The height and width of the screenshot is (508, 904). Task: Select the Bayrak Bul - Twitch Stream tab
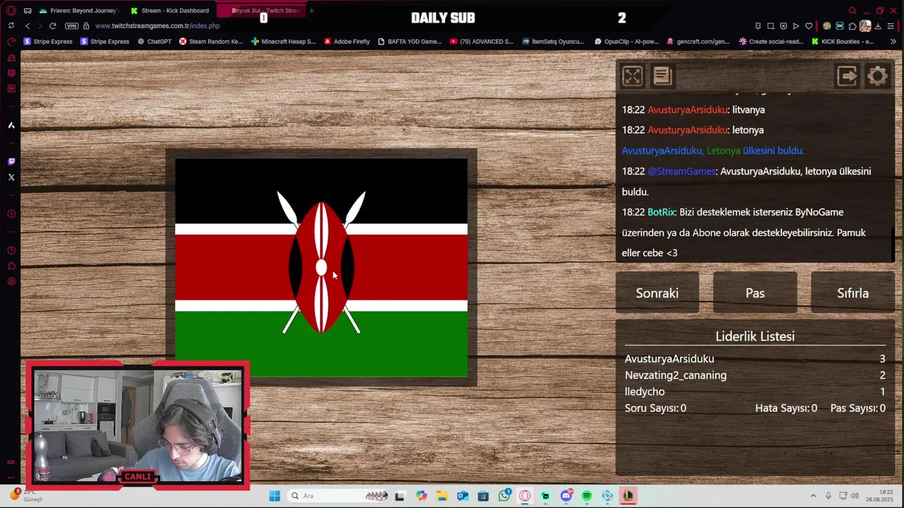(x=260, y=11)
